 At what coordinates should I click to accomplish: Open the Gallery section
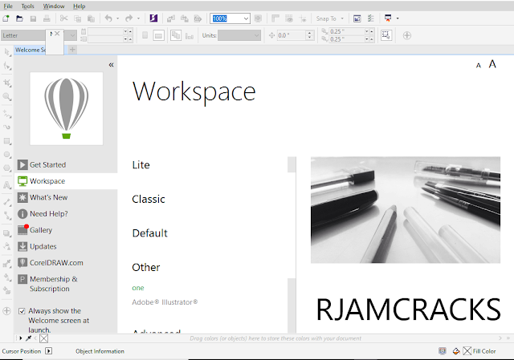pos(66,230)
